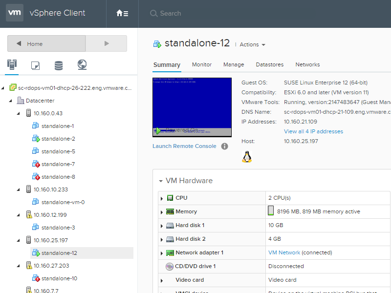Switch to VMs and Templates view icon
Viewport: 391px width, 293px height.
(x=35, y=65)
